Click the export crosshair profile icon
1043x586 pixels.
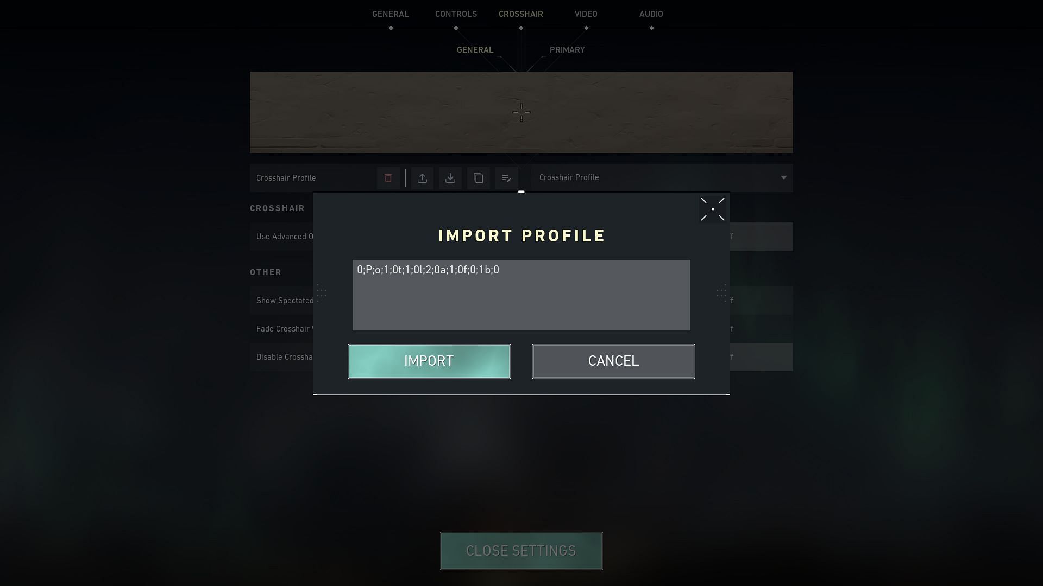pos(421,177)
